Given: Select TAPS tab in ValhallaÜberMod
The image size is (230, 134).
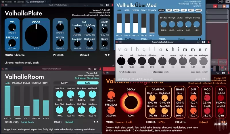Looking at the screenshot, I should [169, 10].
